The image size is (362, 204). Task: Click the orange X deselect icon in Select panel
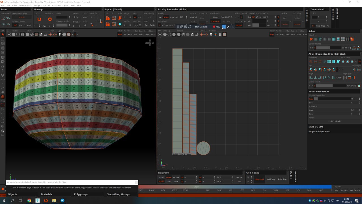pos(311,39)
